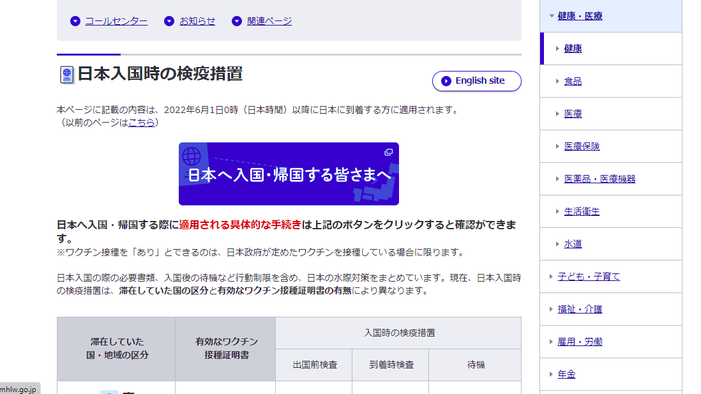Click the red 適用される具体的な手続き text

point(240,225)
